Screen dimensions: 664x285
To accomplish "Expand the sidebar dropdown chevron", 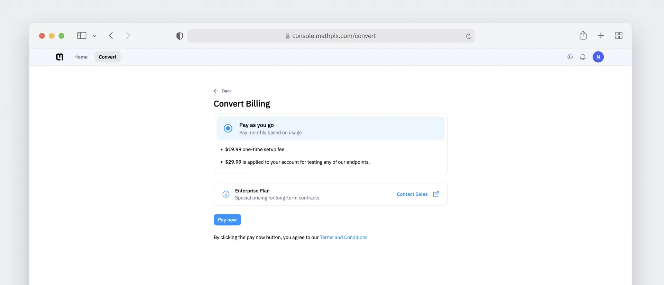I will [x=94, y=36].
